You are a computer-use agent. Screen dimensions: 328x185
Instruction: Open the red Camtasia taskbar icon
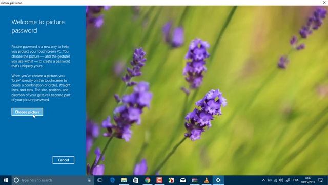pos(159,180)
